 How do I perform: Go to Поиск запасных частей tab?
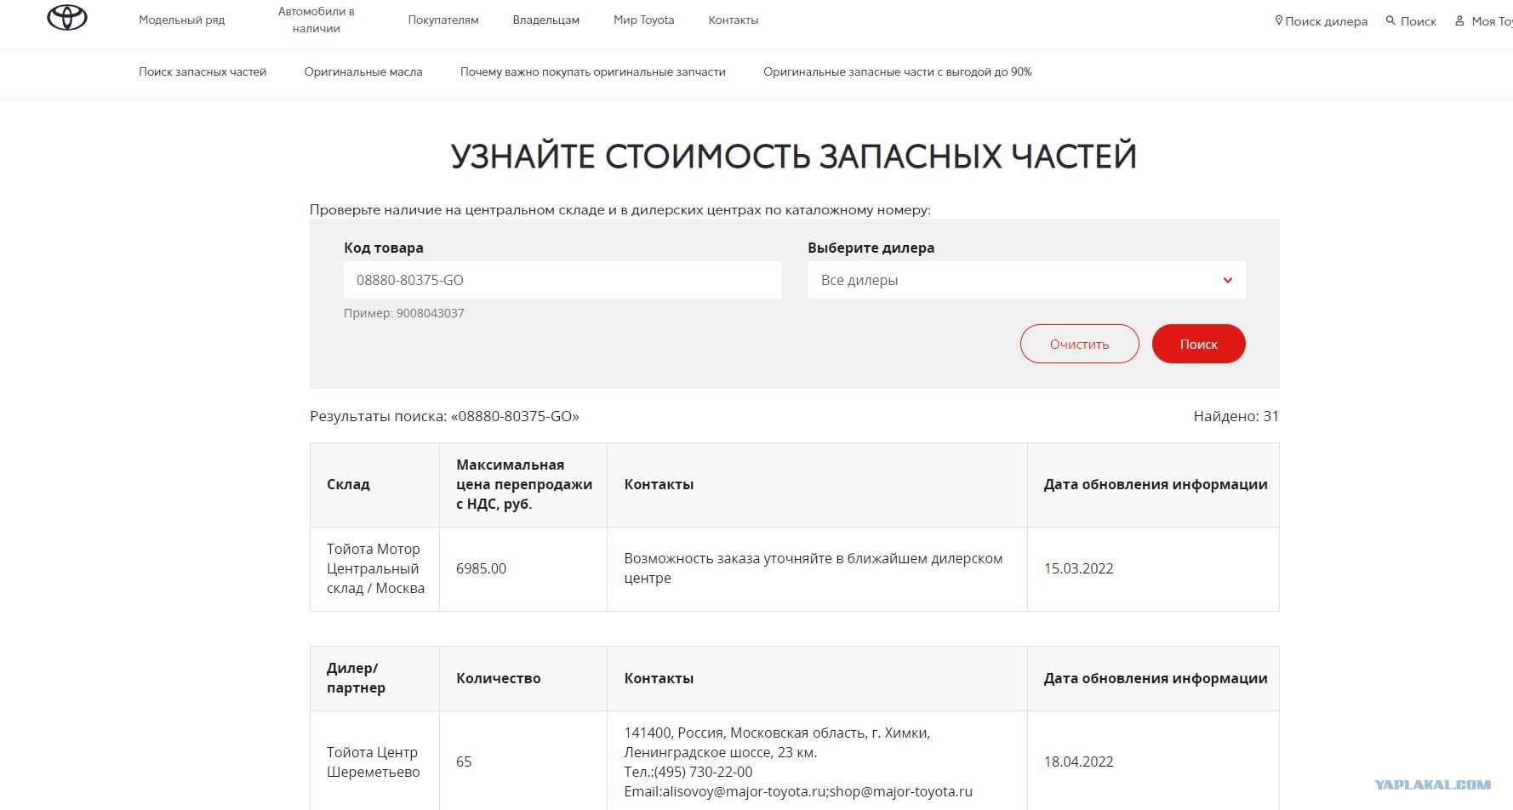(203, 72)
